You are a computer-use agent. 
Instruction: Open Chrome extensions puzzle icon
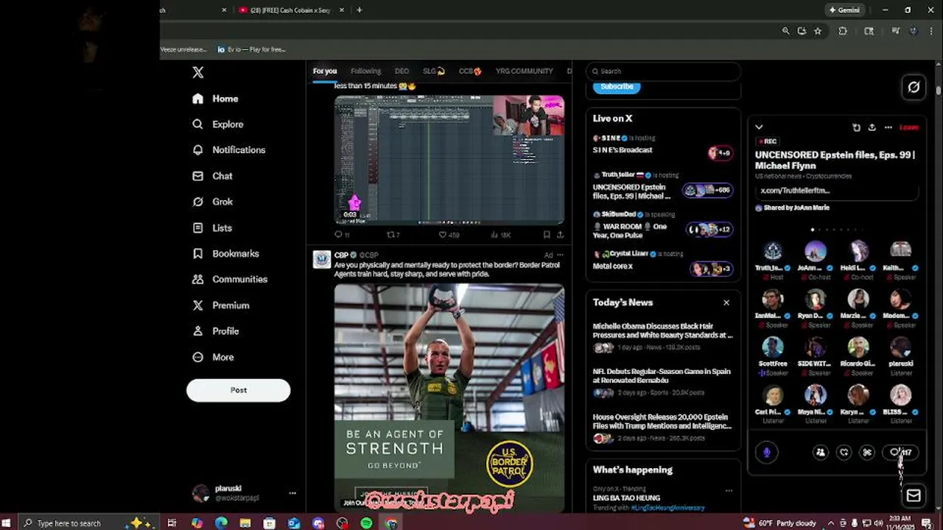(843, 31)
